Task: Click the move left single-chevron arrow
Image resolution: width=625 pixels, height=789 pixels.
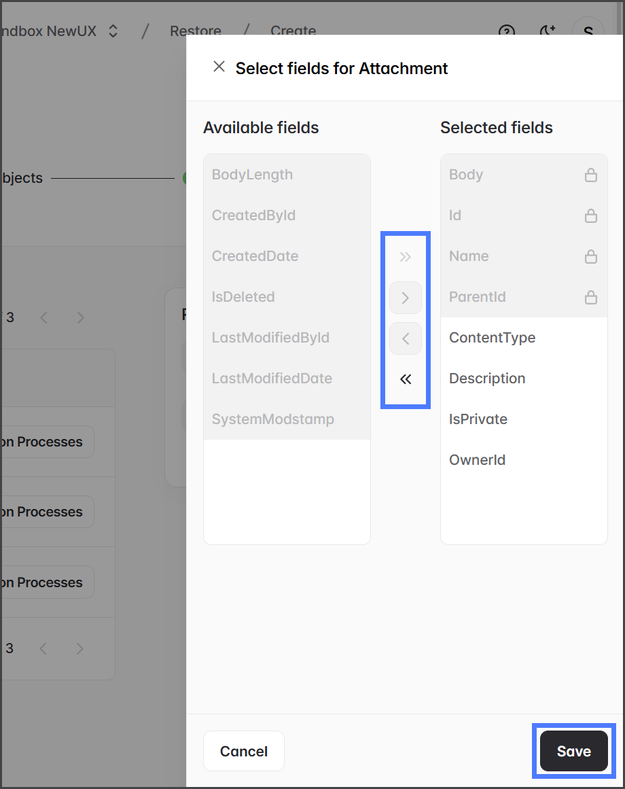Action: click(x=406, y=338)
